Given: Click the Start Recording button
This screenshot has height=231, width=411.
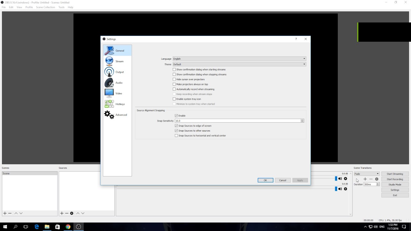Looking at the screenshot, I should (395, 179).
